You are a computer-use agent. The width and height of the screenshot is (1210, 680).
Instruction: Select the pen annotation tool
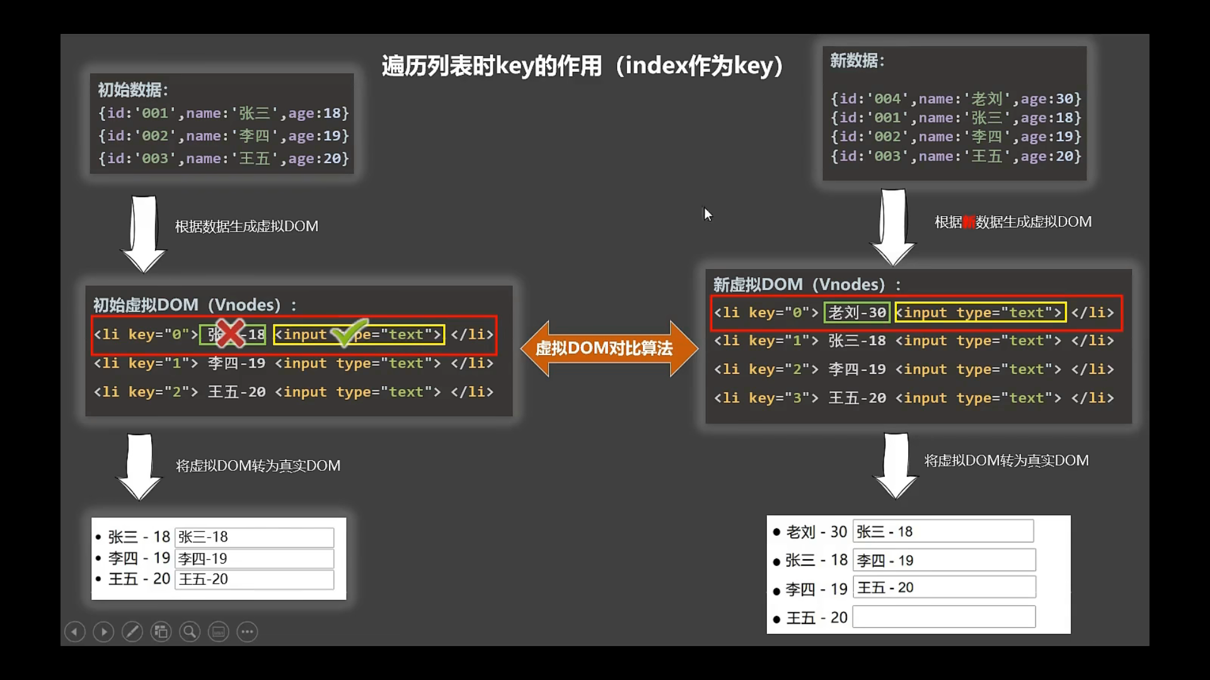(x=132, y=632)
